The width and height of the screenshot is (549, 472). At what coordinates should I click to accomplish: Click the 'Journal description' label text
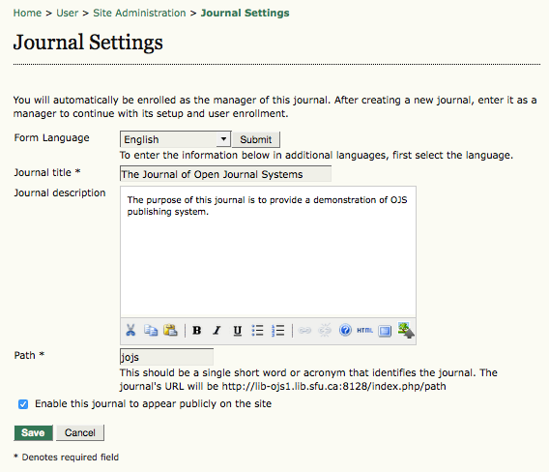click(60, 192)
